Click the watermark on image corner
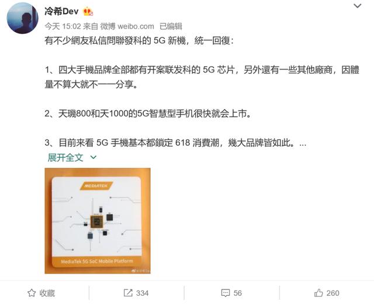 (x=141, y=271)
